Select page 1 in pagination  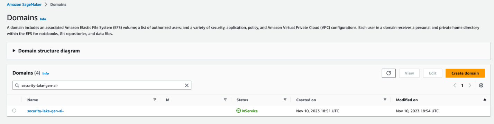pyautogui.click(x=462, y=85)
